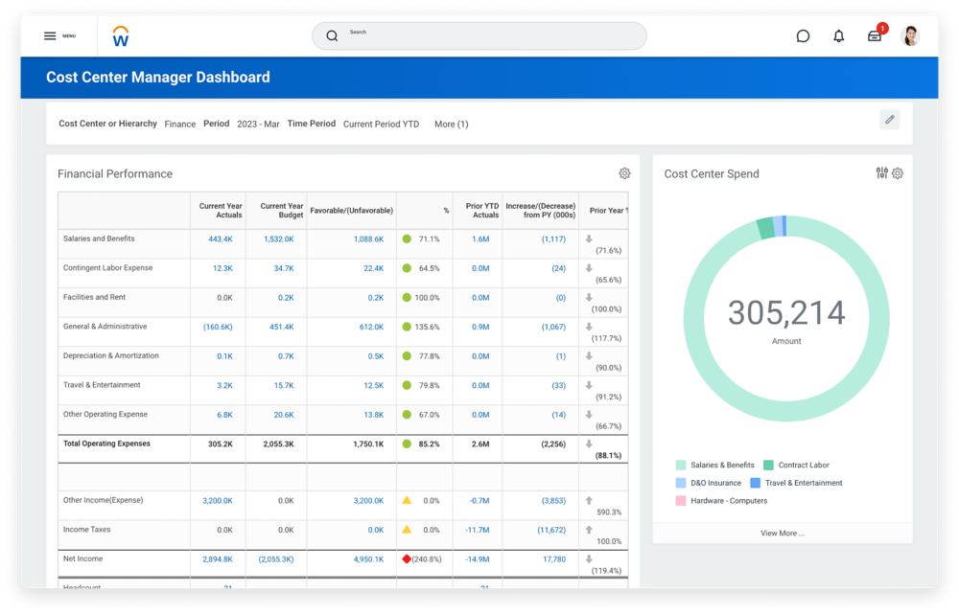Toggle the Salaries & Benefits legend swatch
This screenshot has width=959, height=615.
681,466
